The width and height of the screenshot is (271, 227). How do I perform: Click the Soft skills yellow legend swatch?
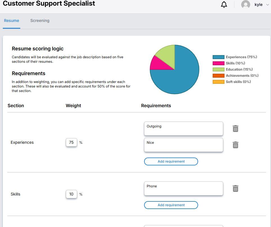coord(218,82)
